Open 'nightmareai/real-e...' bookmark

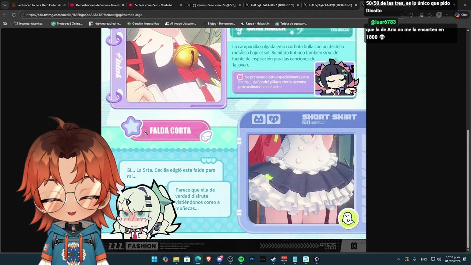coord(105,24)
